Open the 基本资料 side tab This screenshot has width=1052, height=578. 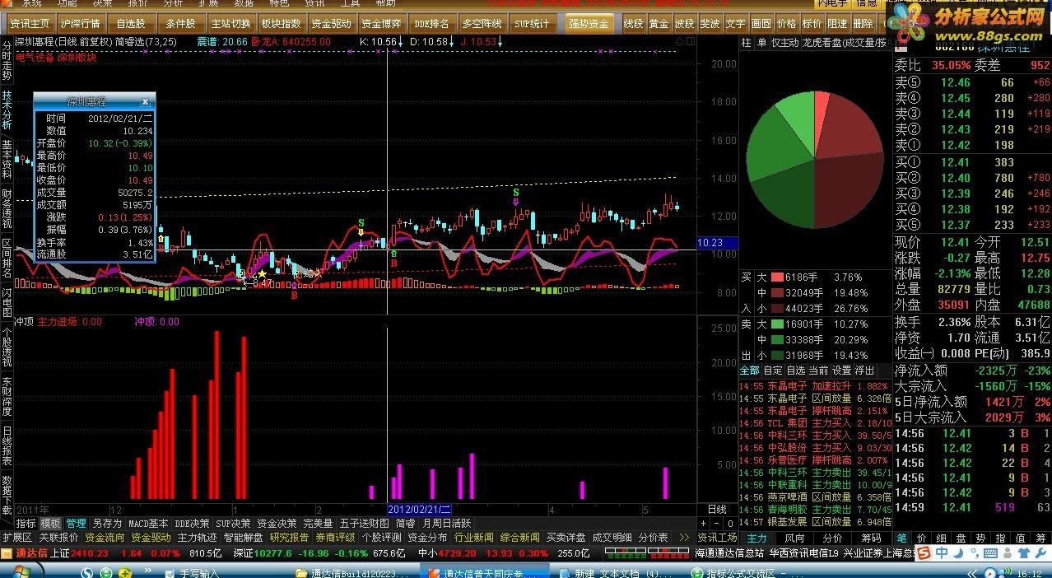point(7,159)
